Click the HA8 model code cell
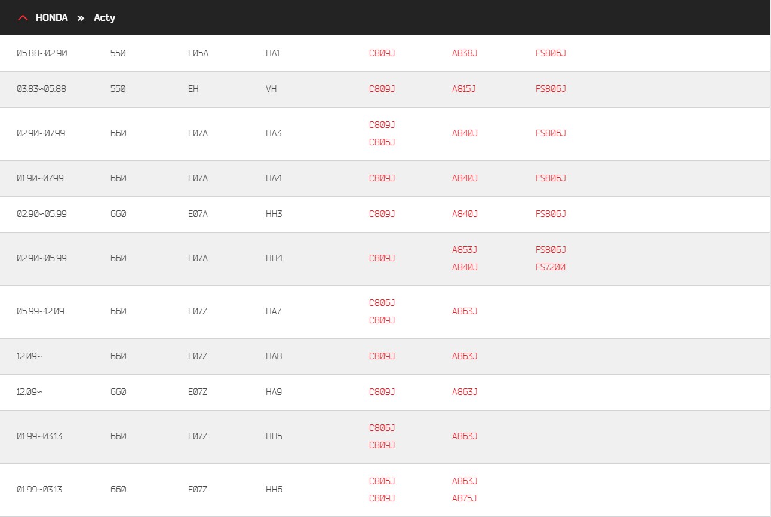This screenshot has width=771, height=517. pyautogui.click(x=274, y=356)
